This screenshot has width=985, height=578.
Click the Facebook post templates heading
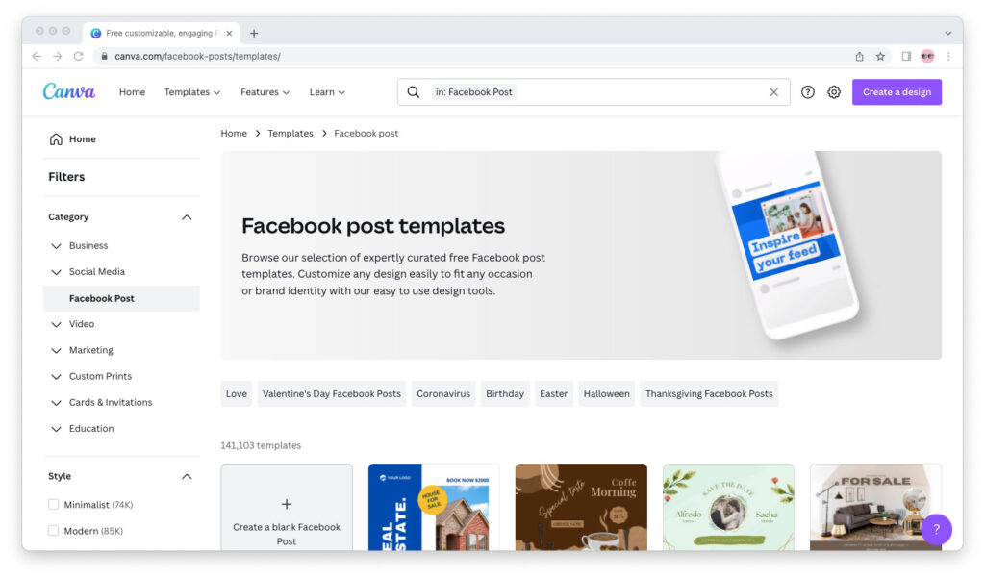[373, 226]
